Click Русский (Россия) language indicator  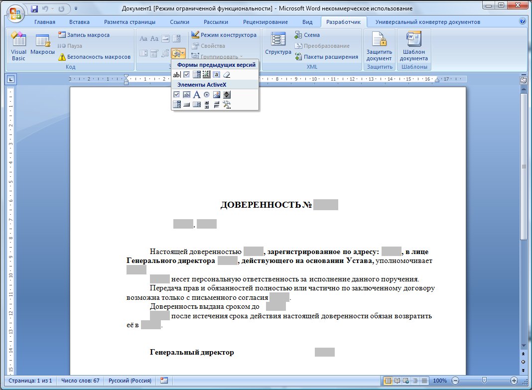click(130, 381)
